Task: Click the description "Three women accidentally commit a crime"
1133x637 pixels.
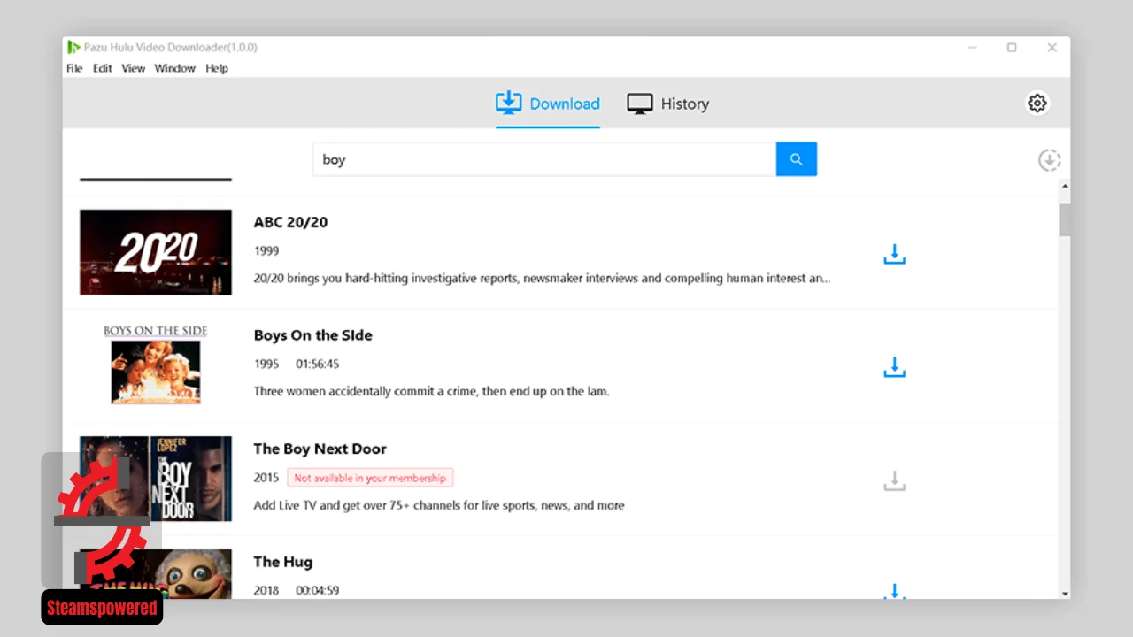Action: (431, 391)
